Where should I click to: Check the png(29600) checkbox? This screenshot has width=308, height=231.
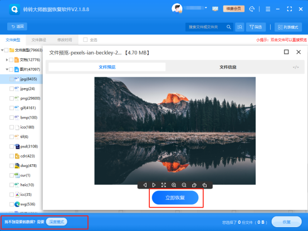tap(12, 99)
